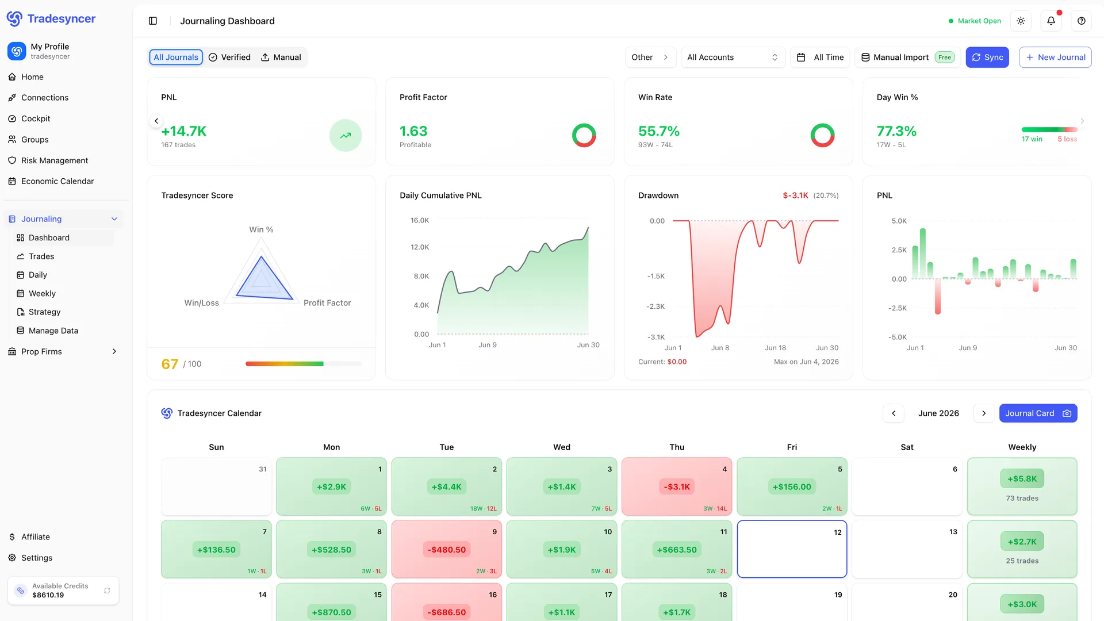Open the All Time date picker

tap(820, 57)
